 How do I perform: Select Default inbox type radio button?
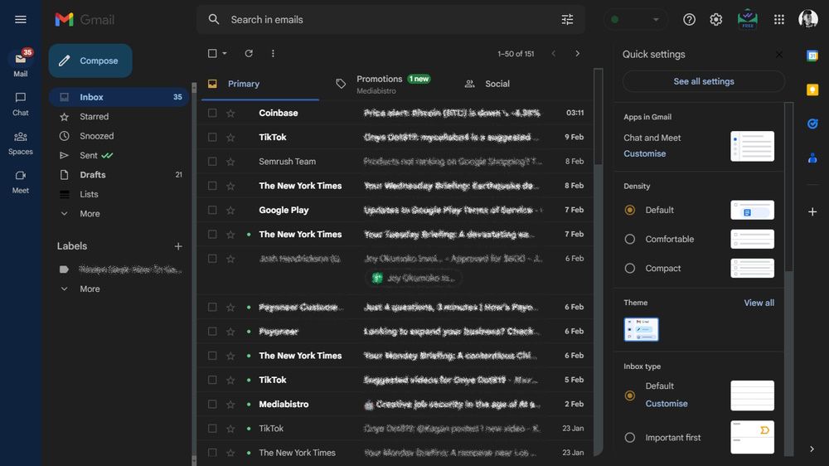click(630, 396)
